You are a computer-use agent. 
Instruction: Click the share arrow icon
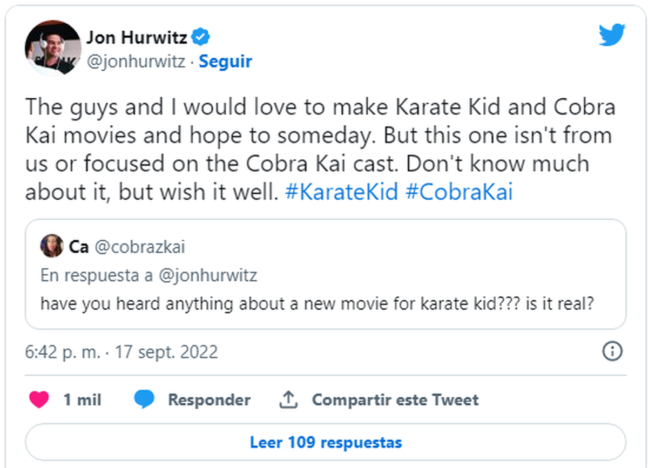pos(289,399)
